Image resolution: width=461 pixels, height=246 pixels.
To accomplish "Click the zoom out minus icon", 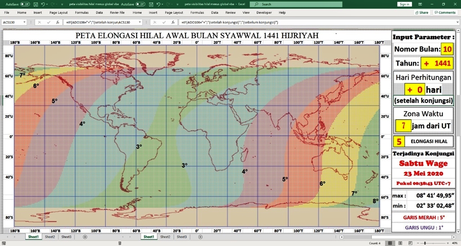I will [x=419, y=243].
